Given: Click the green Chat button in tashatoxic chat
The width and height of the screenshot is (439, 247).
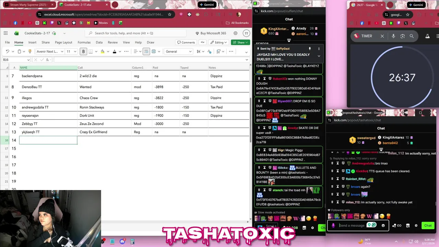Looking at the screenshot, I should tap(428, 225).
